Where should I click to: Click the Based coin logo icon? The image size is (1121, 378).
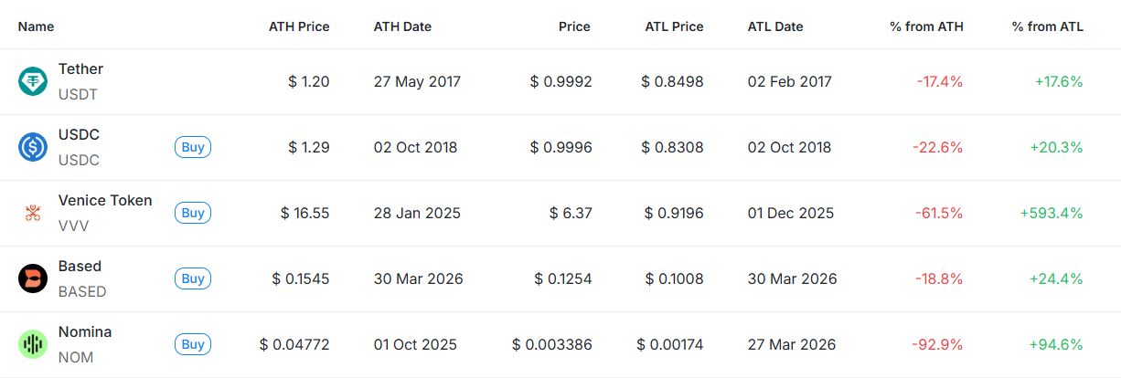(33, 278)
